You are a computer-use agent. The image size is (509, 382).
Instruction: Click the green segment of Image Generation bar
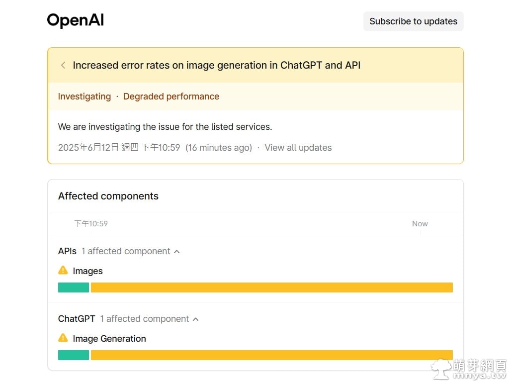tap(74, 355)
